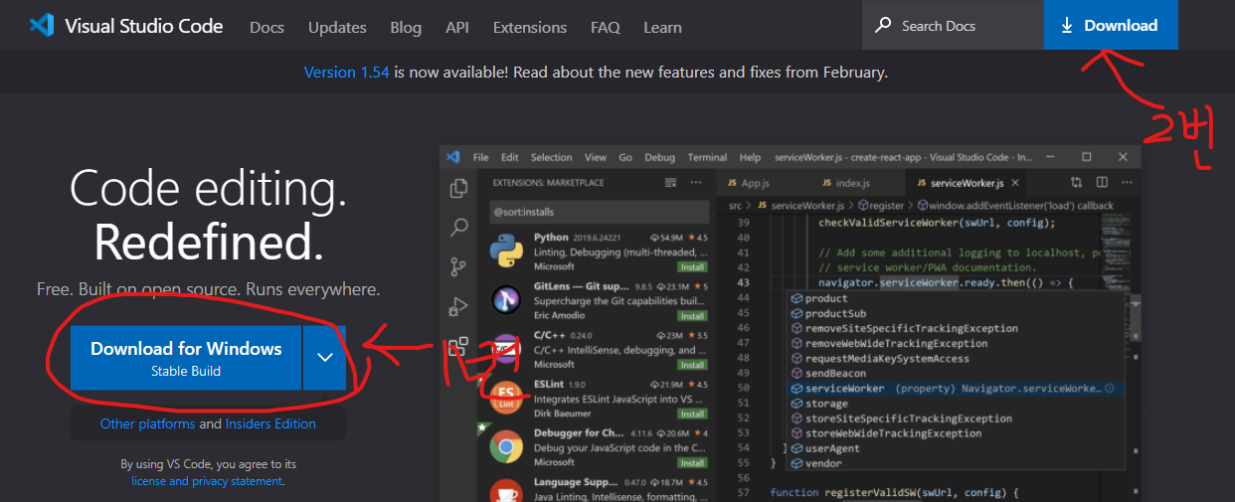Select src in the breadcrumb path

(x=736, y=206)
